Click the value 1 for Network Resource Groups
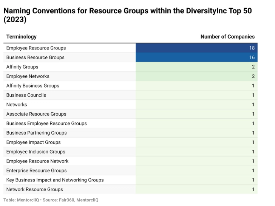This screenshot has width=275, height=206. [x=253, y=189]
